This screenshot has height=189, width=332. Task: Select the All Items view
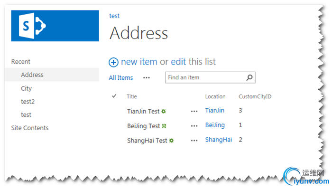tap(121, 78)
